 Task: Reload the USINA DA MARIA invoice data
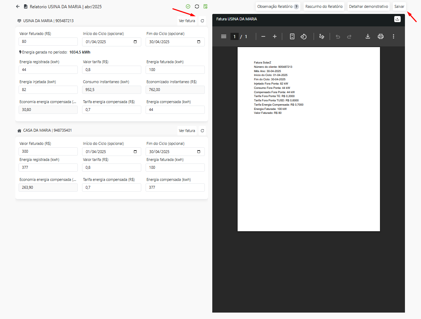tap(202, 21)
